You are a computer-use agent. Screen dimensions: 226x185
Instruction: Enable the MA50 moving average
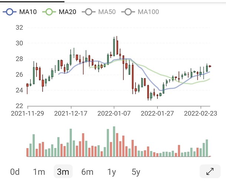click(x=99, y=12)
